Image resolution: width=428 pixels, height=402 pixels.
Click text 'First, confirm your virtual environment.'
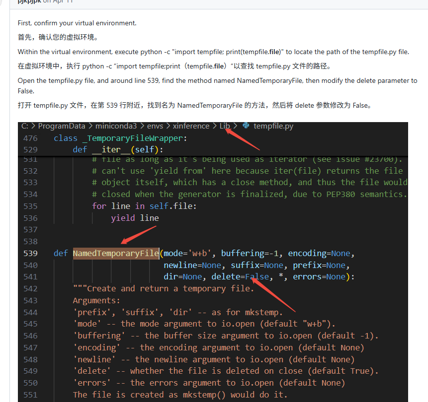77,23
